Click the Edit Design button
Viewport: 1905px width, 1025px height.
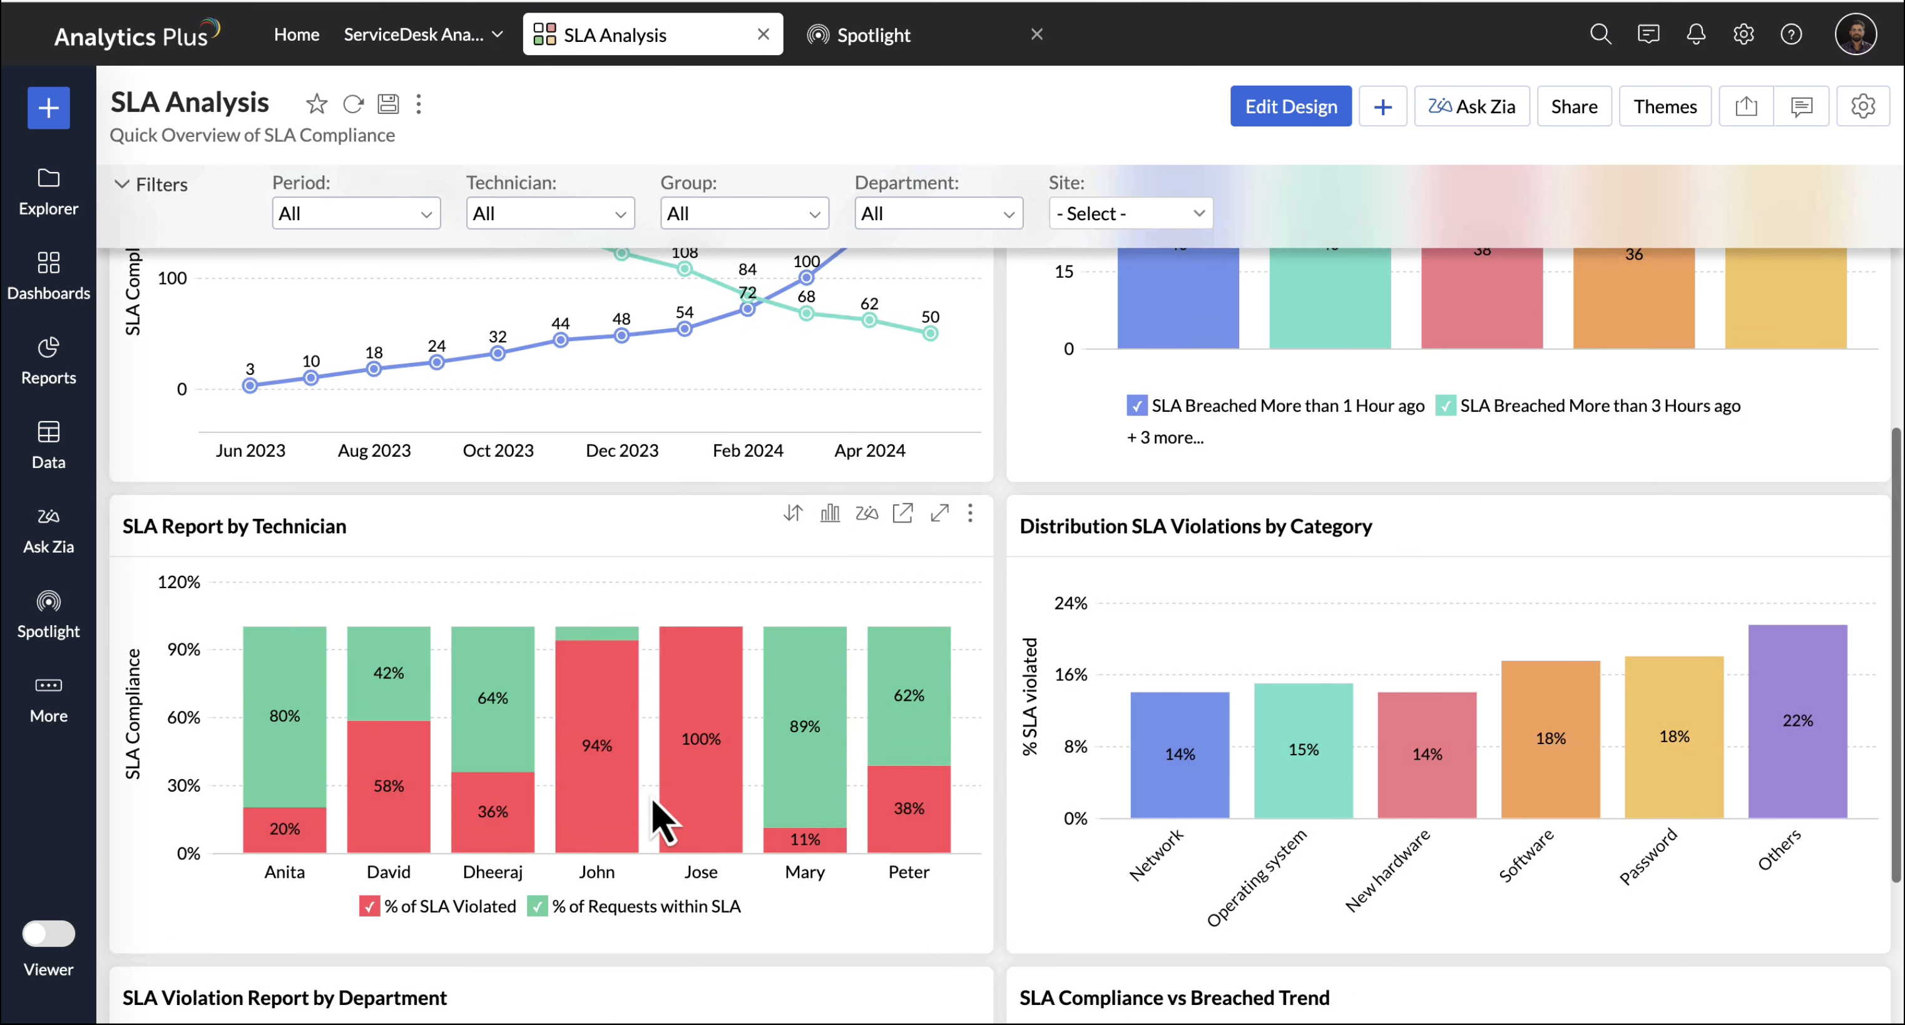pyautogui.click(x=1290, y=106)
